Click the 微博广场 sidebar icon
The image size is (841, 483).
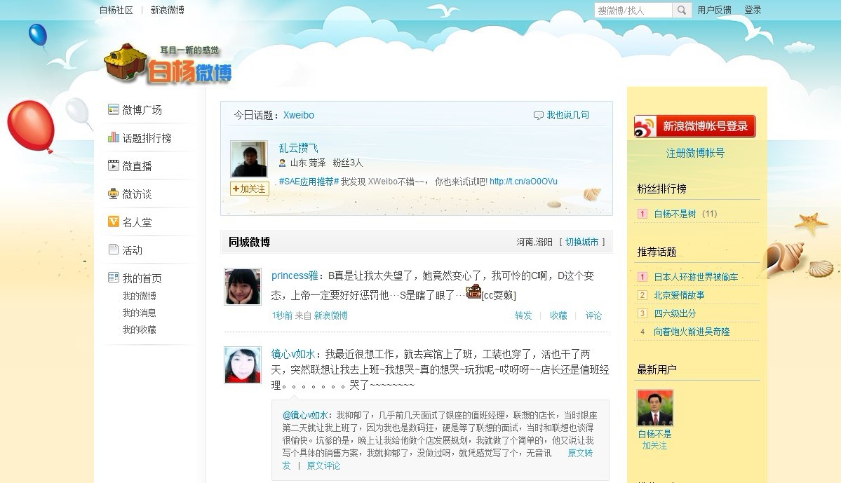[113, 109]
